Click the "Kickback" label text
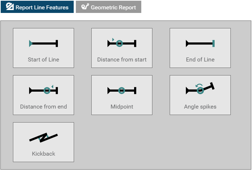 pos(43,154)
